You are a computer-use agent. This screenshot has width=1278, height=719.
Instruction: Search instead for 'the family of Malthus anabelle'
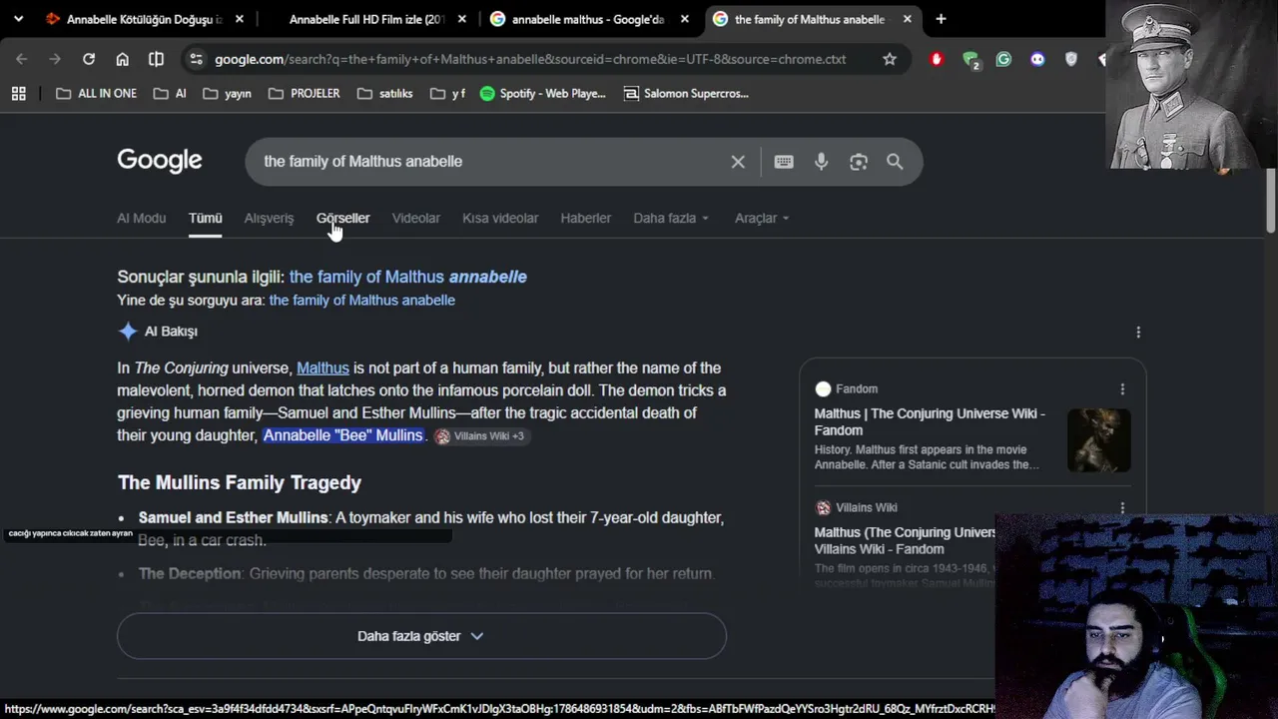click(361, 300)
